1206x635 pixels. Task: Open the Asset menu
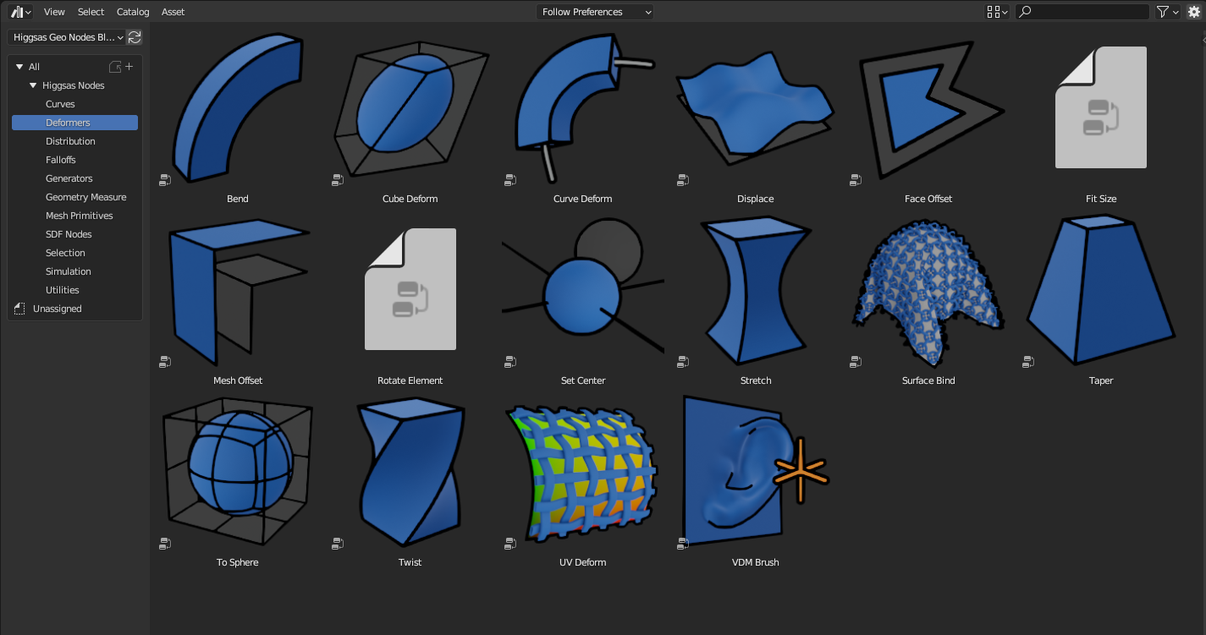pyautogui.click(x=173, y=12)
